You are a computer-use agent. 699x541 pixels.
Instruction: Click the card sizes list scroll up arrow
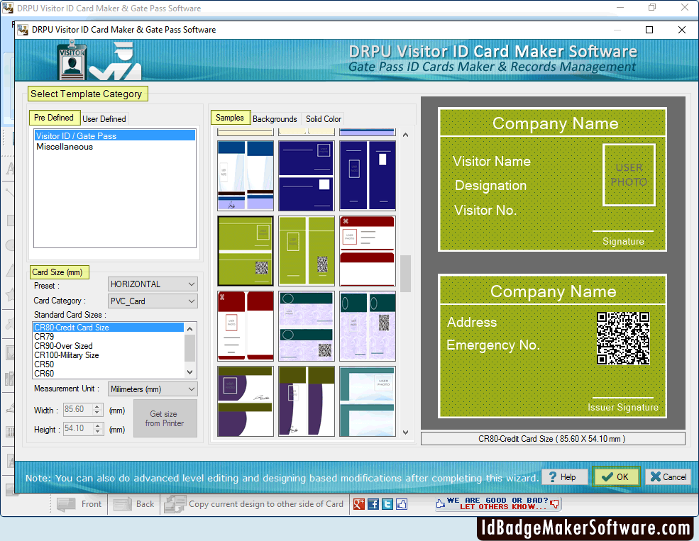[x=190, y=328]
